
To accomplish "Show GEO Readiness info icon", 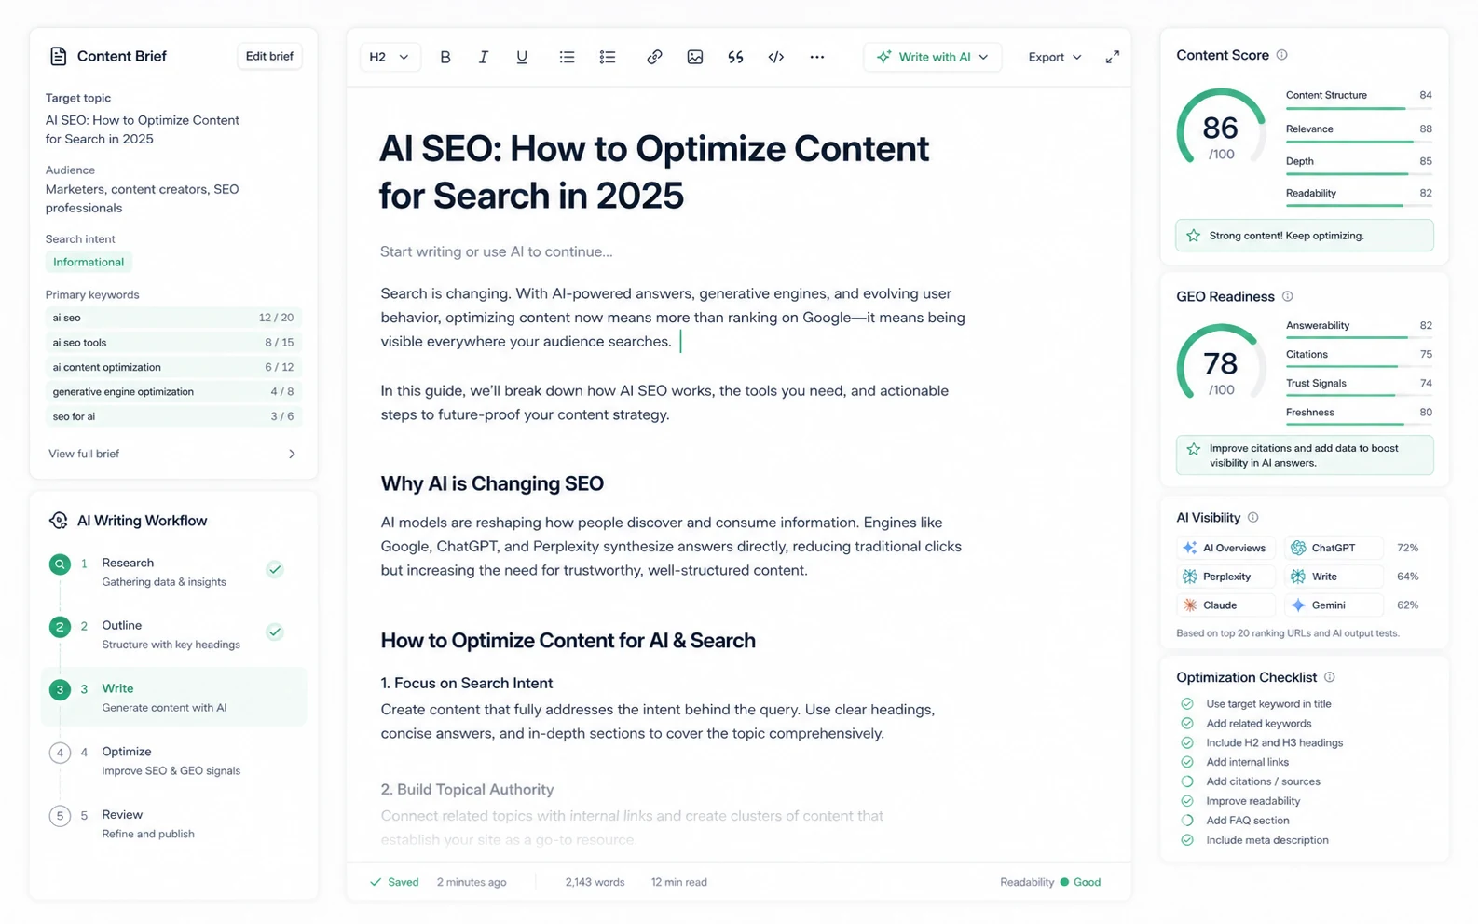I will (x=1287, y=296).
